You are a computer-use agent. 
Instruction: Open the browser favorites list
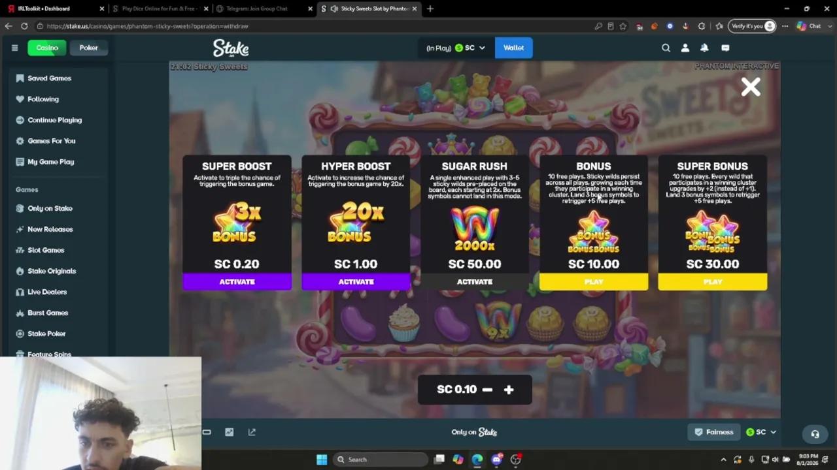[719, 26]
